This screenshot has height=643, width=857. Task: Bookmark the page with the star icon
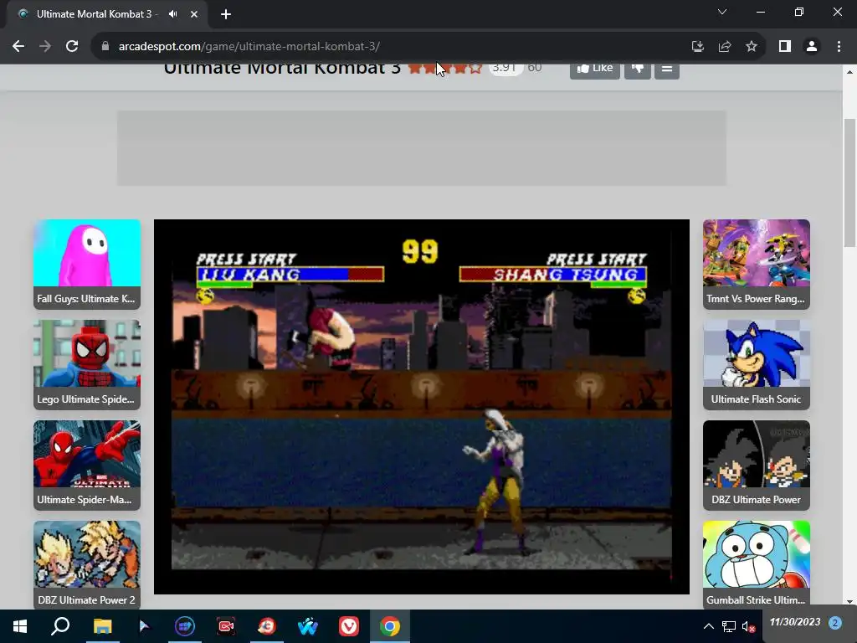(x=752, y=47)
